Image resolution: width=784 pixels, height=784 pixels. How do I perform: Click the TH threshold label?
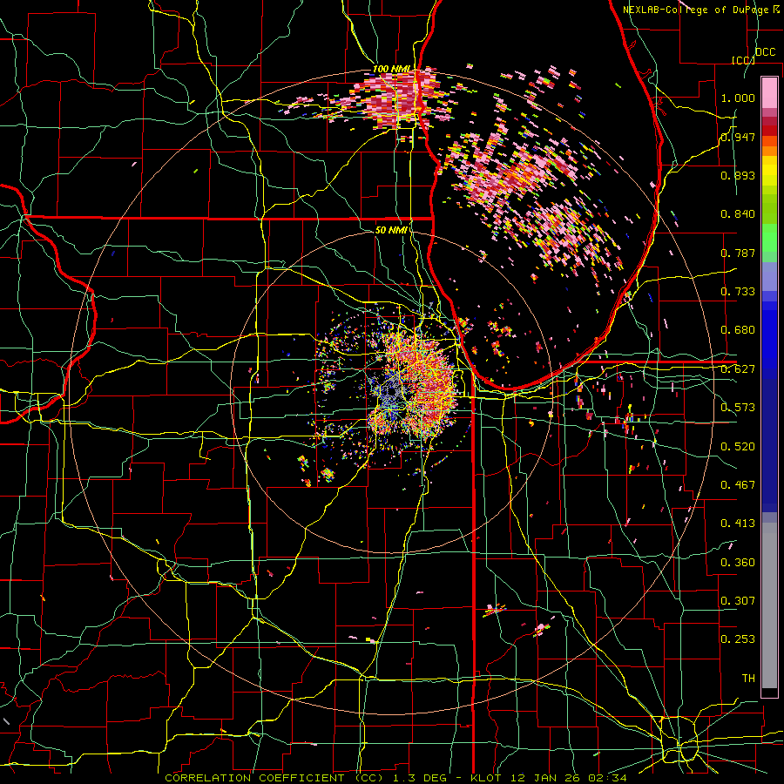(x=748, y=679)
